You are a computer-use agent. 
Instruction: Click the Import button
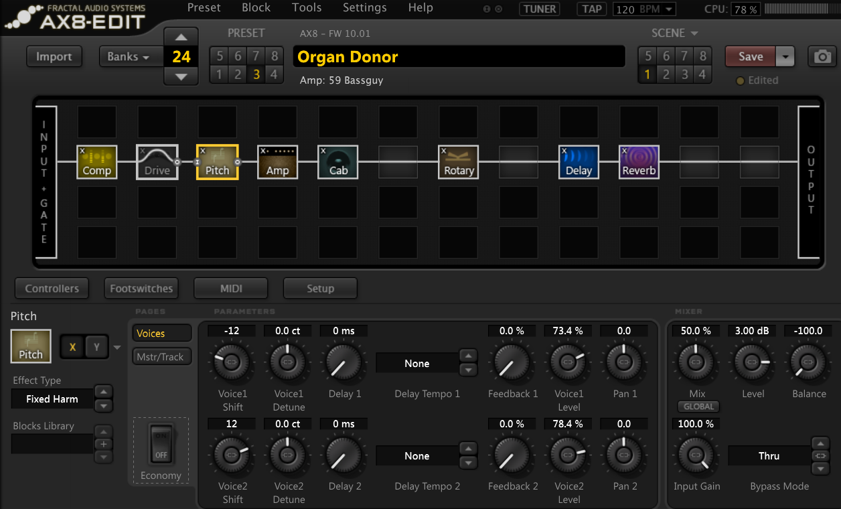(54, 57)
